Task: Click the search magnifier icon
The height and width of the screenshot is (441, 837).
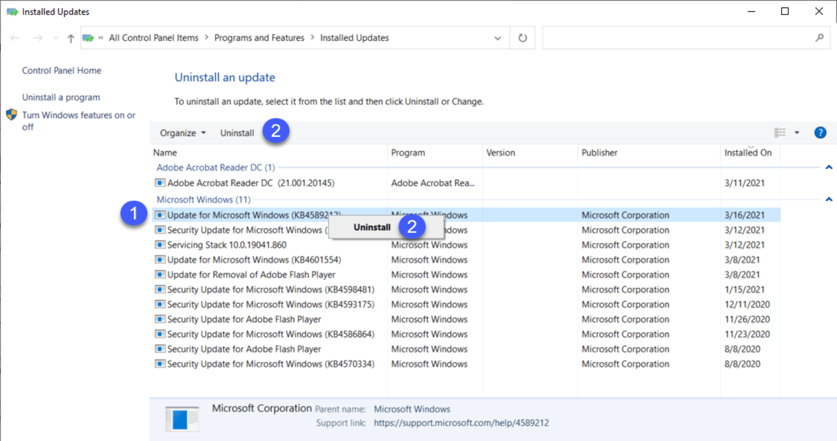Action: pos(819,38)
